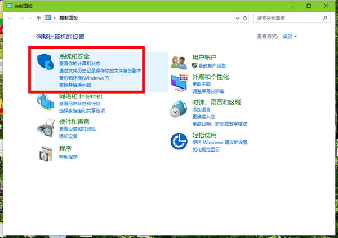Open the 网络和 Internet heading

[81, 96]
